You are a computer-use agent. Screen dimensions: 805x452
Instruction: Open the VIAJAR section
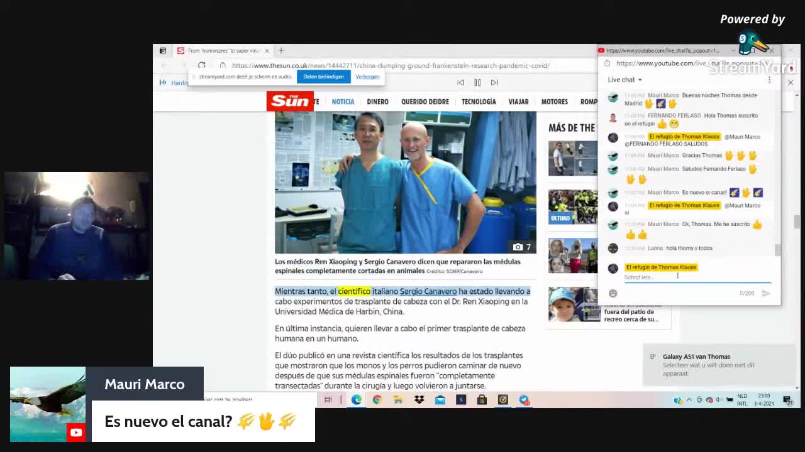pyautogui.click(x=518, y=102)
